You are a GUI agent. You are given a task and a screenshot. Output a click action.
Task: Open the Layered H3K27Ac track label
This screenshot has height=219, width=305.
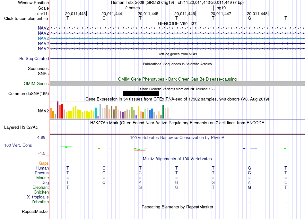point(21,127)
